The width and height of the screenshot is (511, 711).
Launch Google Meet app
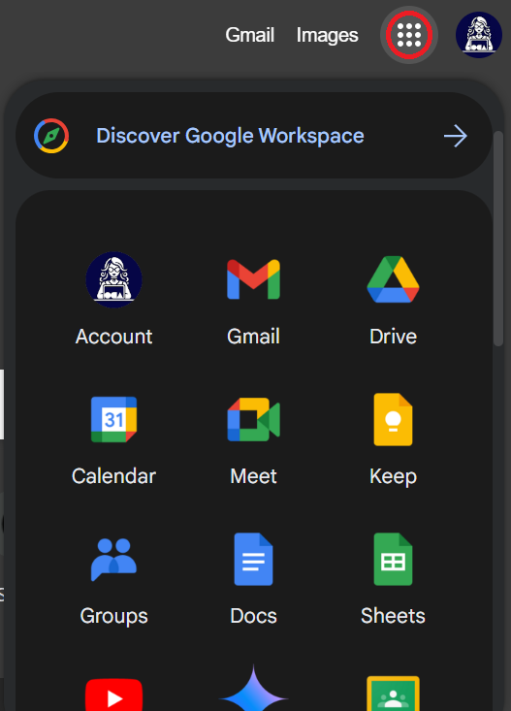pyautogui.click(x=253, y=439)
